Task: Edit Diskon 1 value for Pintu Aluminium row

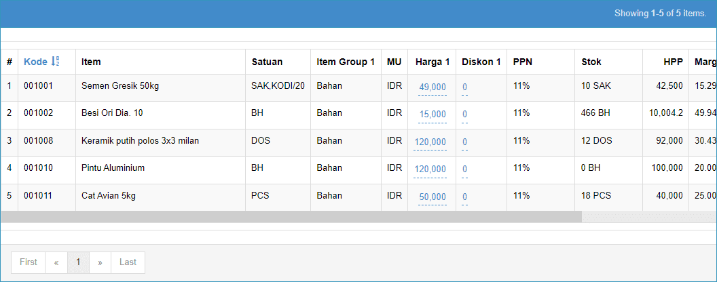Action: [x=464, y=169]
